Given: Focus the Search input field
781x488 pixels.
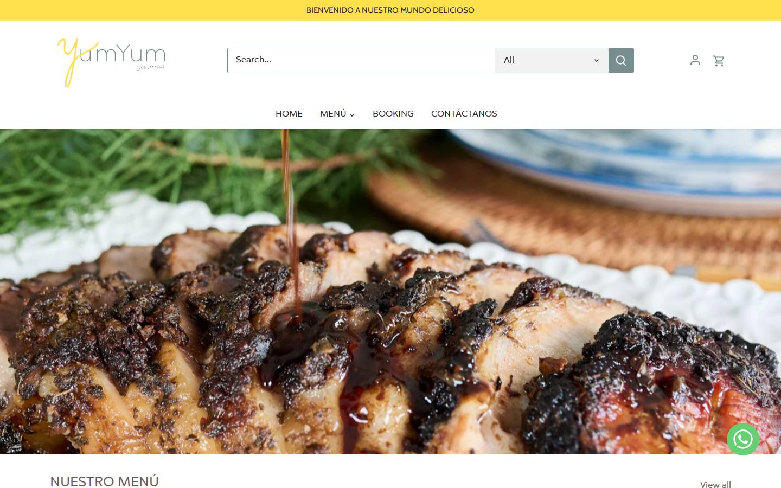Looking at the screenshot, I should (361, 60).
